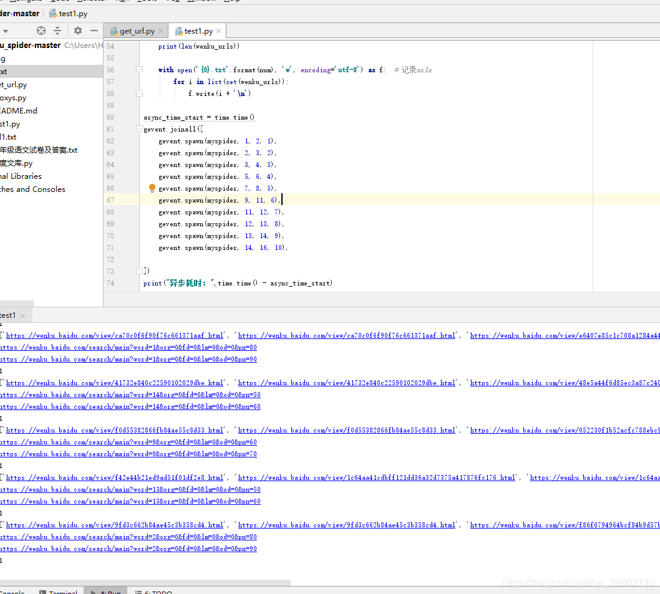Open search link word=1 pn=80
660x594 pixels.
[x=129, y=347]
